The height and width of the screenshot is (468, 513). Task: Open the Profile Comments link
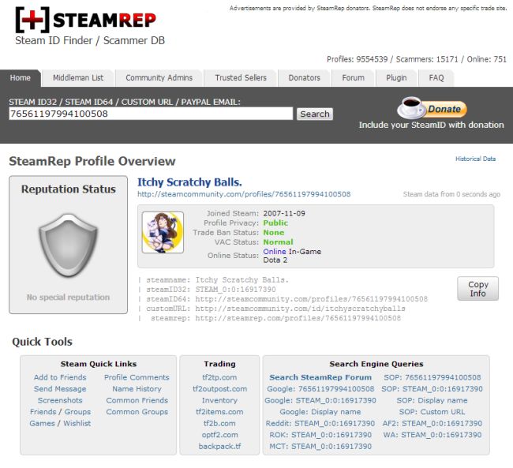(137, 377)
